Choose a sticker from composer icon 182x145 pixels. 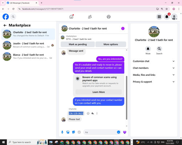coord(74,132)
